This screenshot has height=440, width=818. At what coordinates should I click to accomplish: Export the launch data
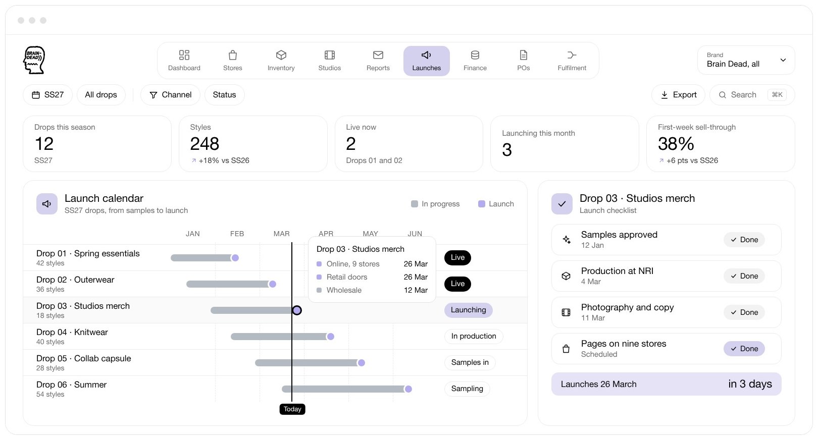click(x=679, y=95)
